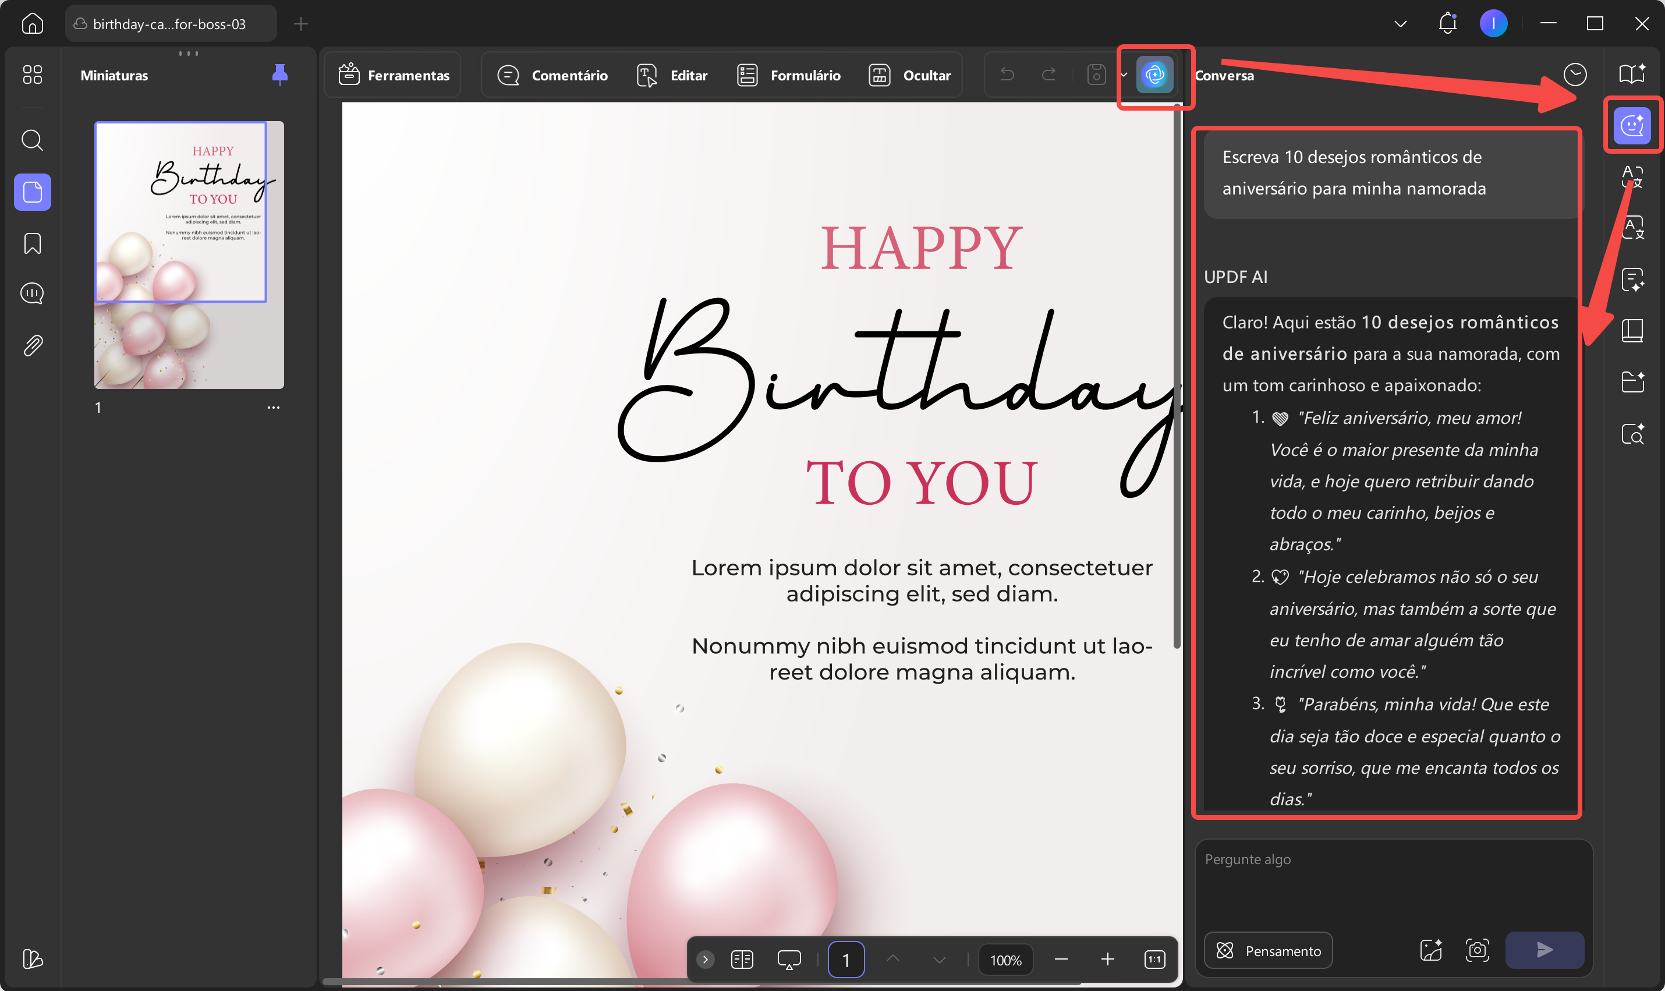
Task: Open the Comentário tab
Action: pos(553,75)
